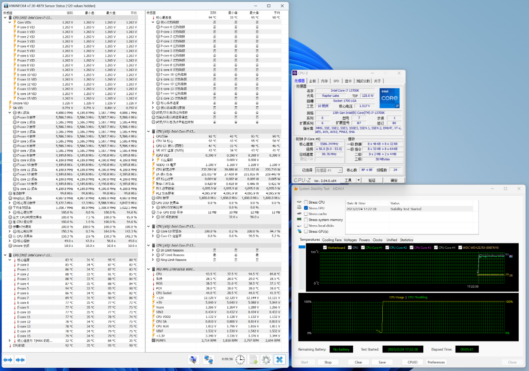Expand IA Limit Reasons row
Screen dimensions: 529x371
[x=153, y=250]
